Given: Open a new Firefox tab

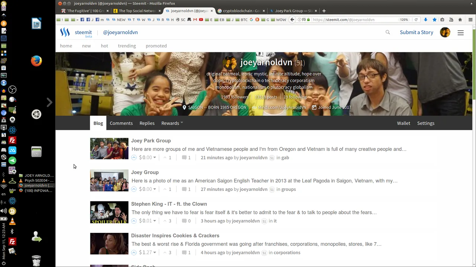Looking at the screenshot, I should click(324, 11).
